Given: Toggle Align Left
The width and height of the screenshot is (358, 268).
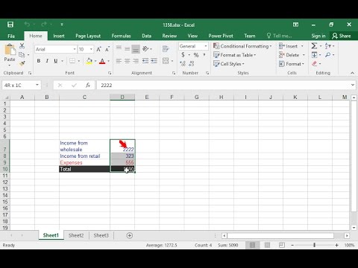Looking at the screenshot, I should pos(119,61).
